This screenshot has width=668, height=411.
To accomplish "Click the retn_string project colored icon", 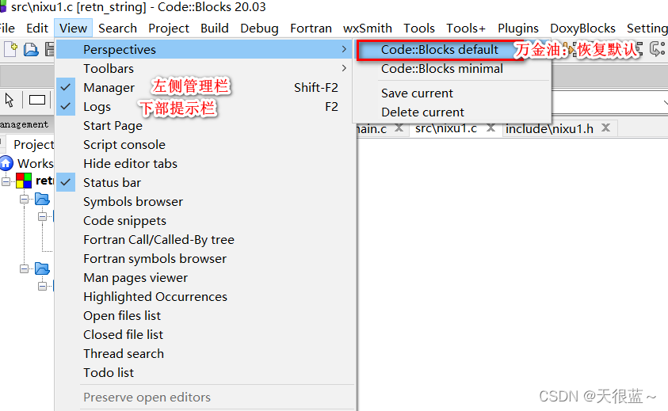I will 24,181.
